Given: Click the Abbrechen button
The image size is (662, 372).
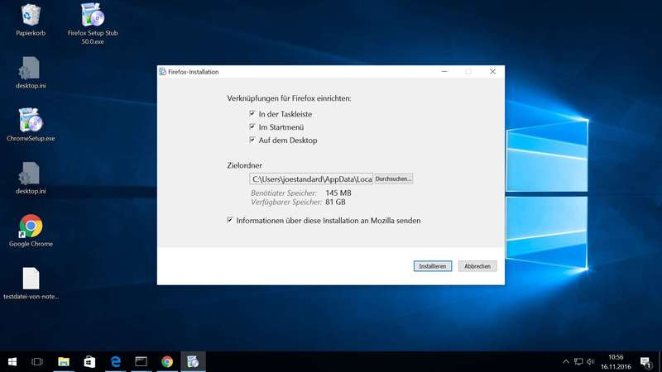Looking at the screenshot, I should pos(477,266).
